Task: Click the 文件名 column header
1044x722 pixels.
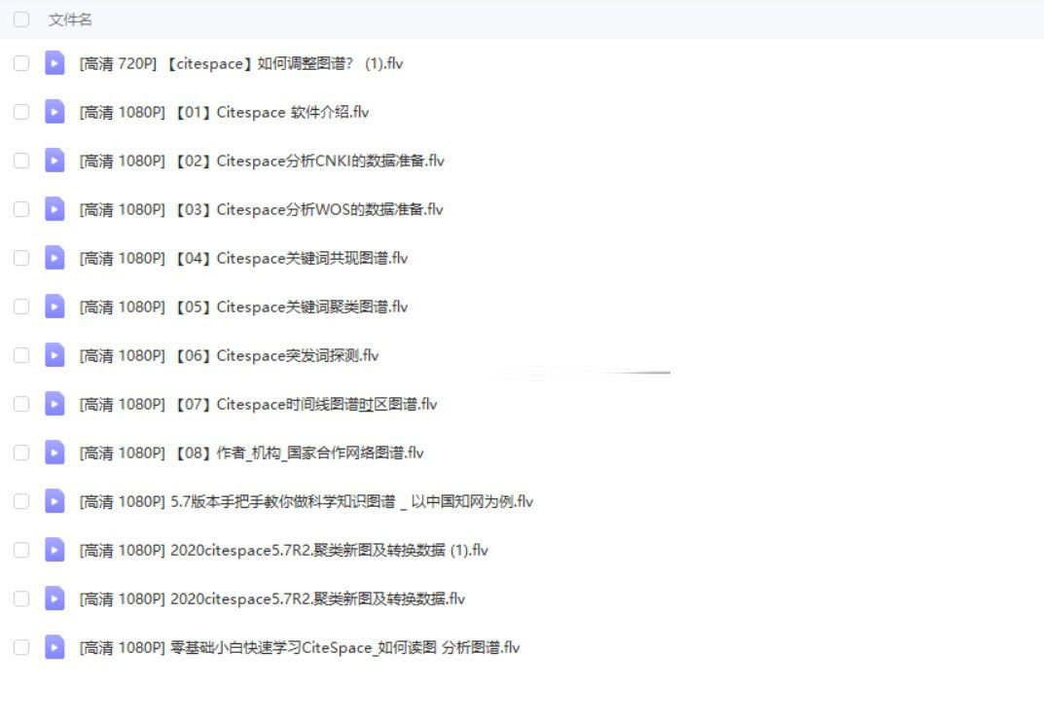Action: tap(70, 20)
